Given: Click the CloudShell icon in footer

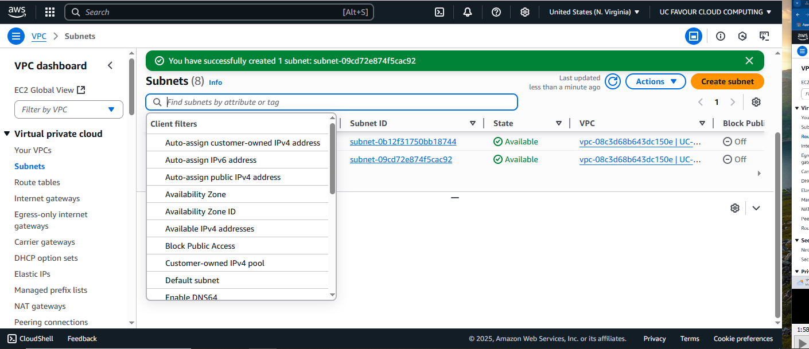Looking at the screenshot, I should (x=12, y=339).
